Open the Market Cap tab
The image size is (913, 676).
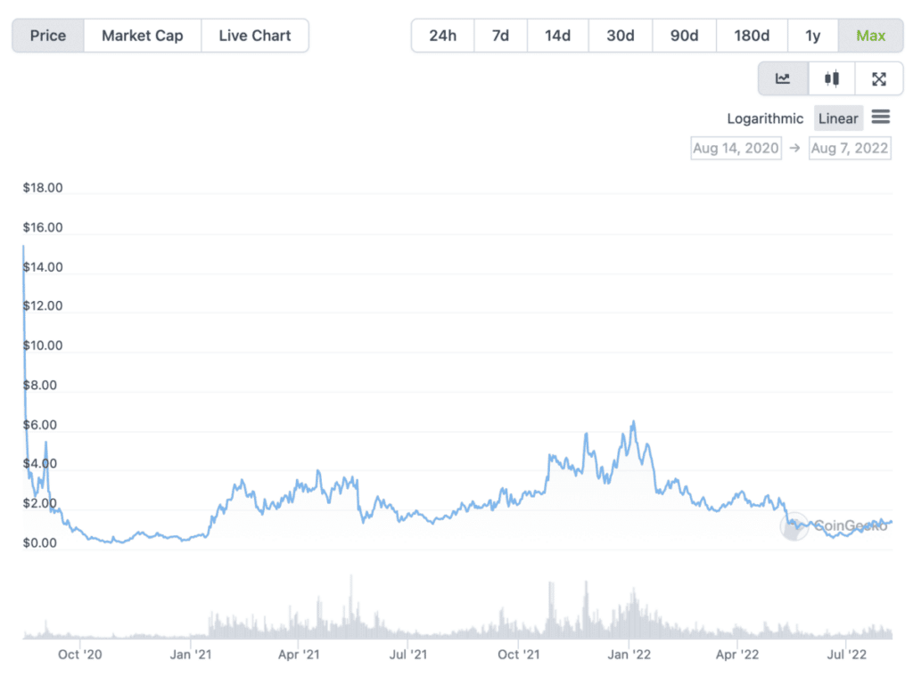tap(143, 36)
